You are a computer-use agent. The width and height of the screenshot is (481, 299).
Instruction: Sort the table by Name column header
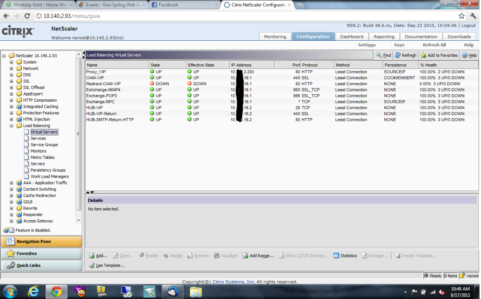click(x=117, y=65)
